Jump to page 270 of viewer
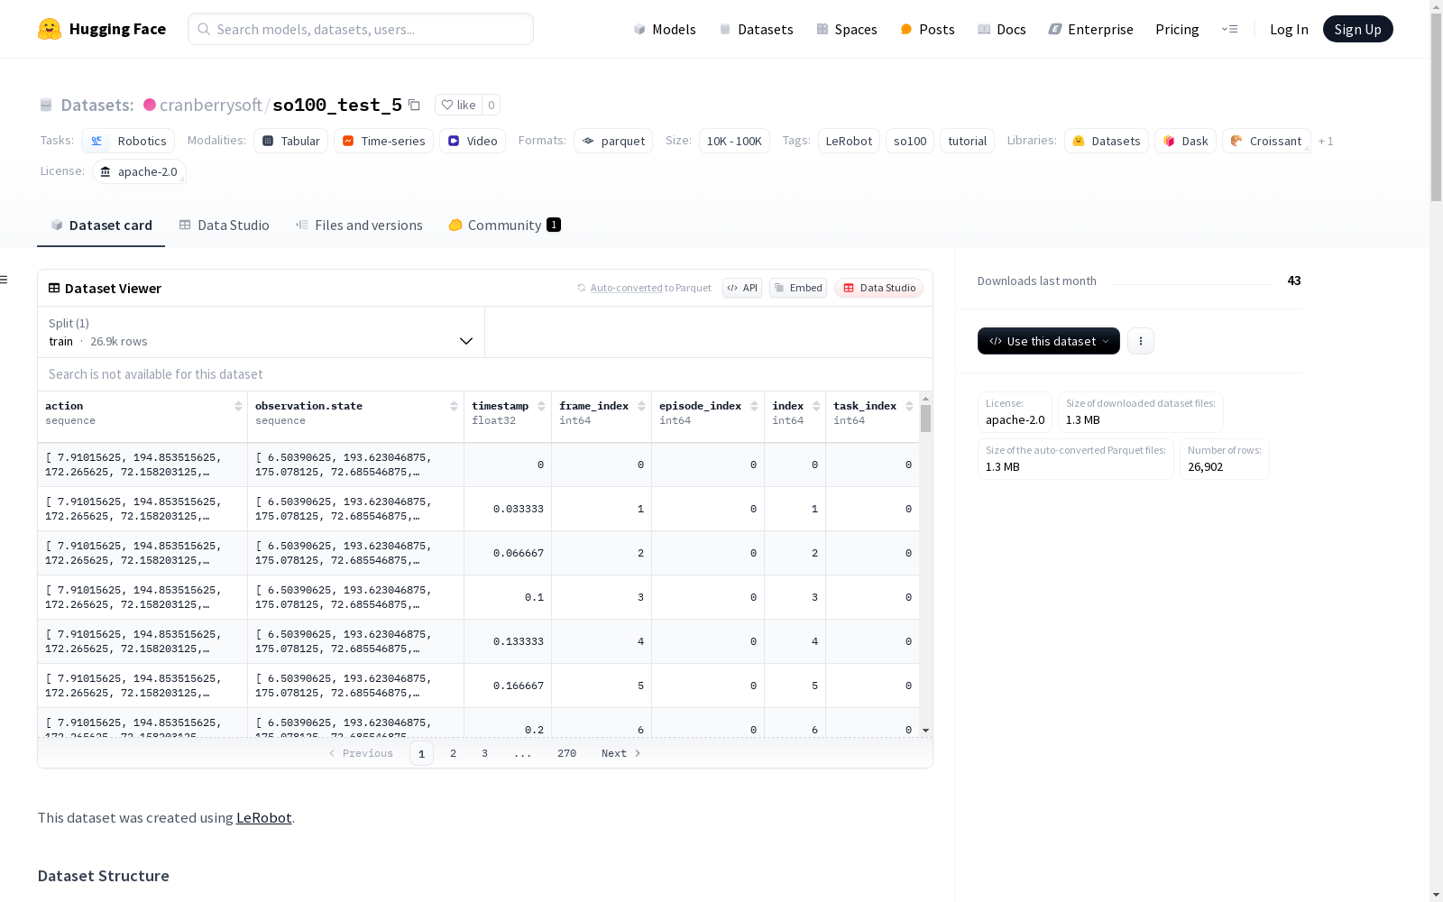Viewport: 1443px width, 902px height. point(566,753)
